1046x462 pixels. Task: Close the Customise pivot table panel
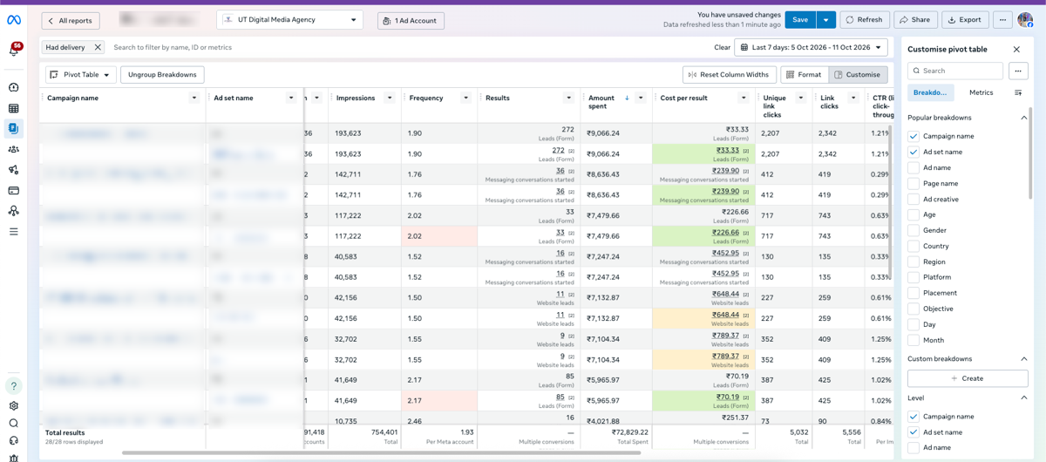click(x=1016, y=50)
